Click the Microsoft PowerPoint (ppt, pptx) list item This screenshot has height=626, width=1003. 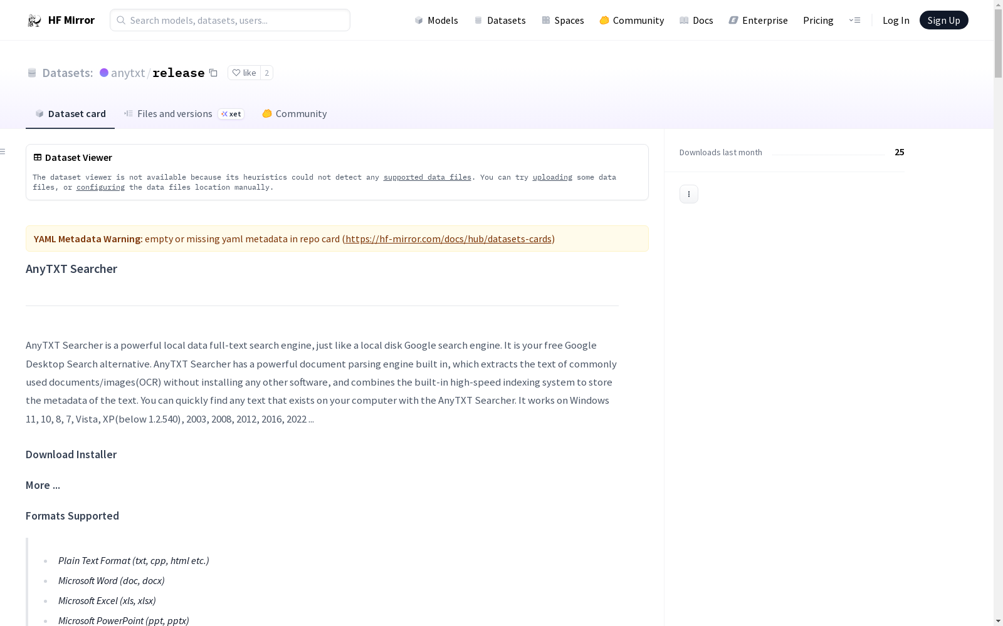[x=123, y=620]
